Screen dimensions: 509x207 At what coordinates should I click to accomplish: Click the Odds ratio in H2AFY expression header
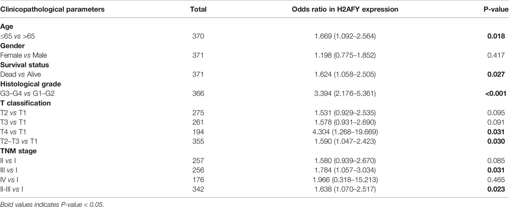(x=345, y=10)
